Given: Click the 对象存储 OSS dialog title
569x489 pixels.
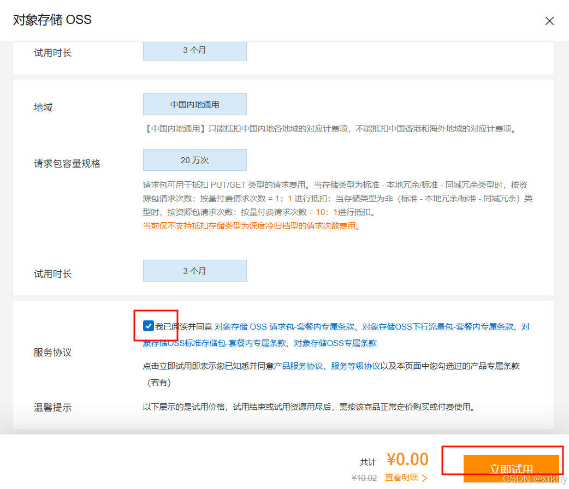Looking at the screenshot, I should point(52,20).
